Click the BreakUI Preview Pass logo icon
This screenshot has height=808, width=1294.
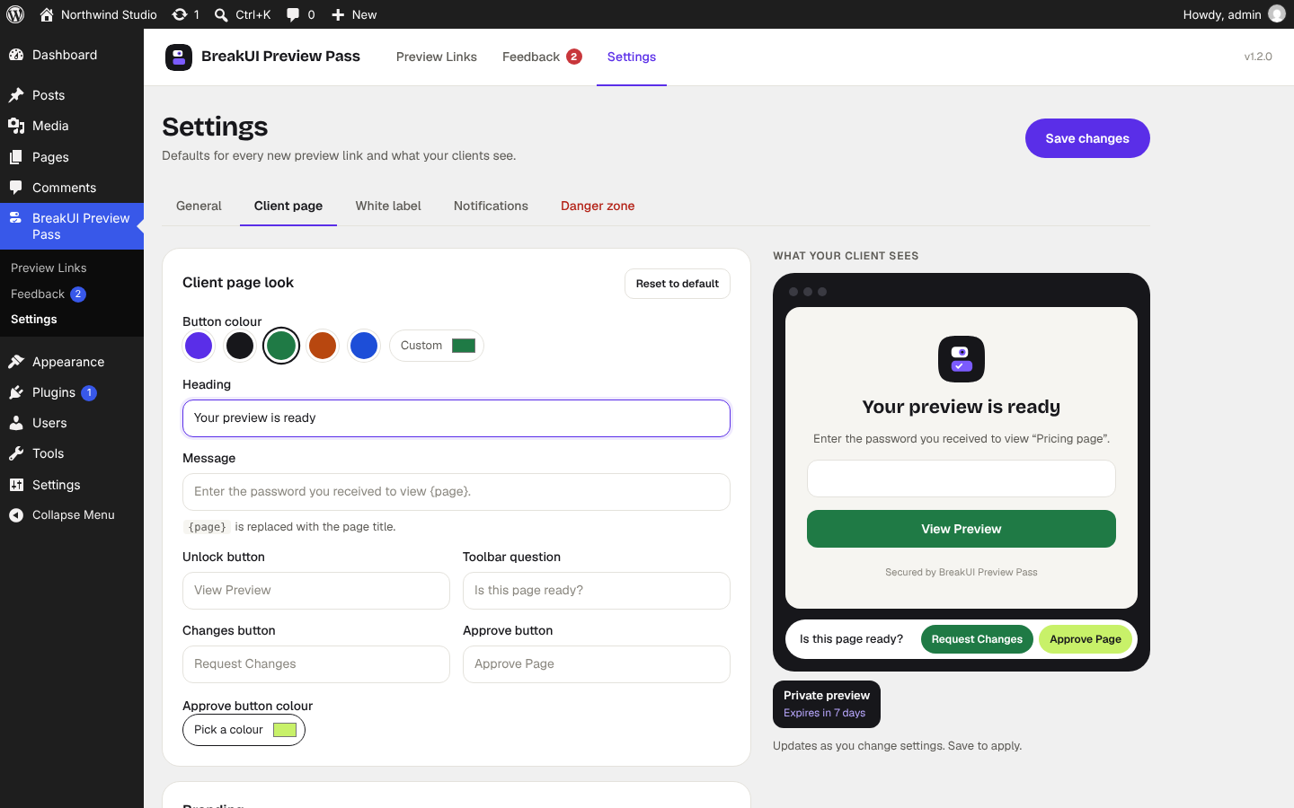coord(179,57)
